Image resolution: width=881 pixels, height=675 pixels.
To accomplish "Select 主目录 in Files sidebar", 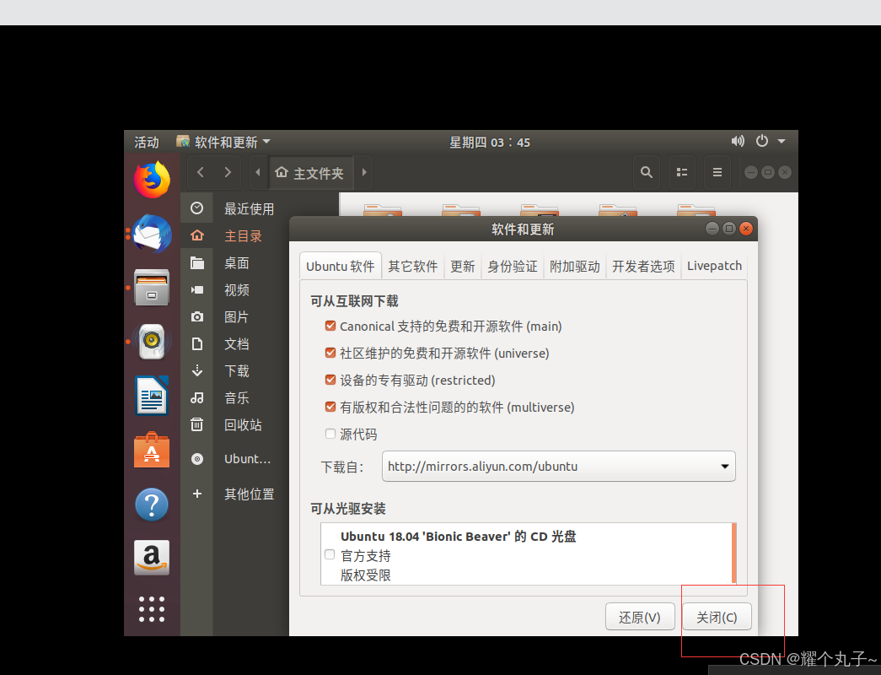I will 243,235.
